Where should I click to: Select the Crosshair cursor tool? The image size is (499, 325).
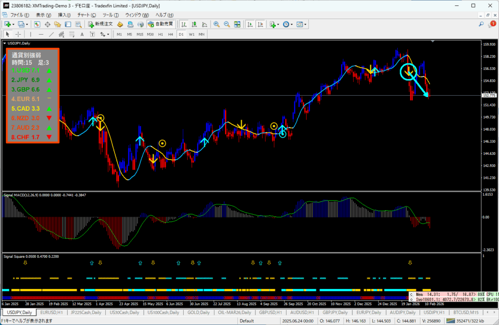coord(19,34)
